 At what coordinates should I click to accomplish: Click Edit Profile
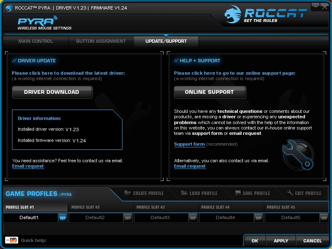click(304, 193)
